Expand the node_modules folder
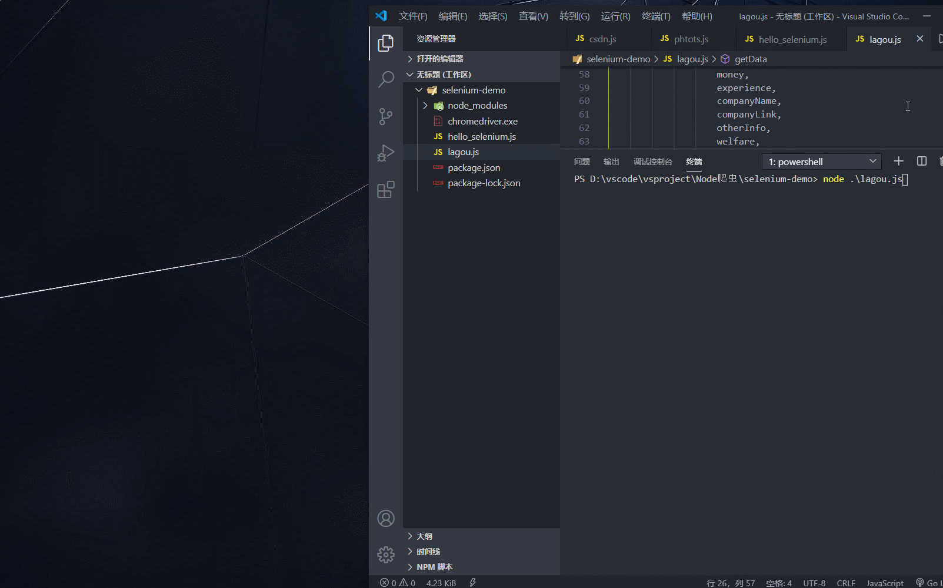This screenshot has height=588, width=943. click(425, 105)
